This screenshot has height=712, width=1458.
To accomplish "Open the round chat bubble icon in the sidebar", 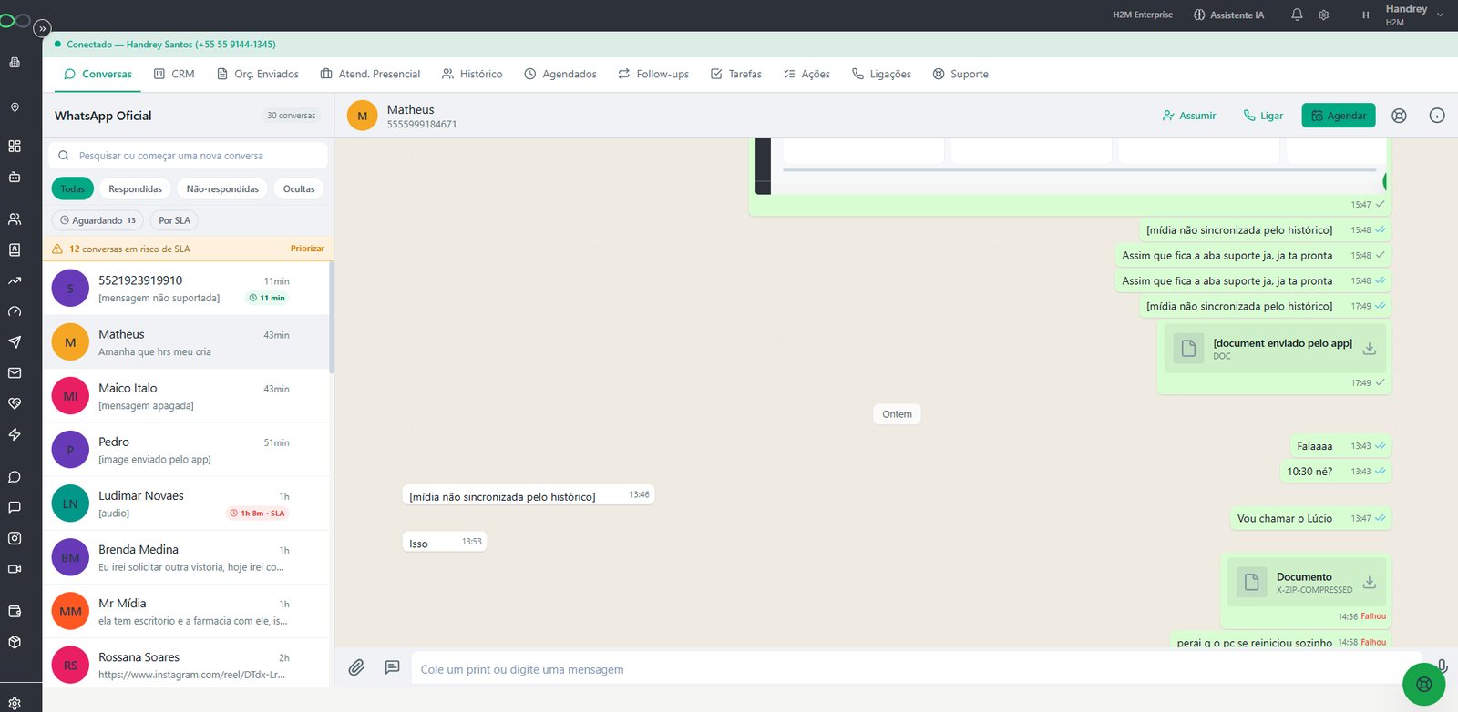I will point(15,477).
